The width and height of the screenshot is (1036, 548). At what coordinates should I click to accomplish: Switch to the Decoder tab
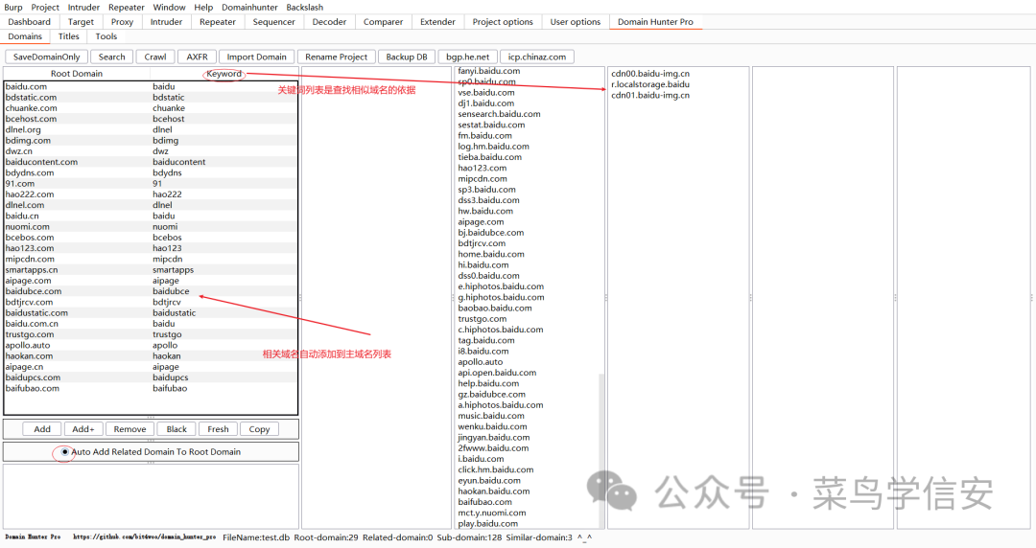coord(329,22)
